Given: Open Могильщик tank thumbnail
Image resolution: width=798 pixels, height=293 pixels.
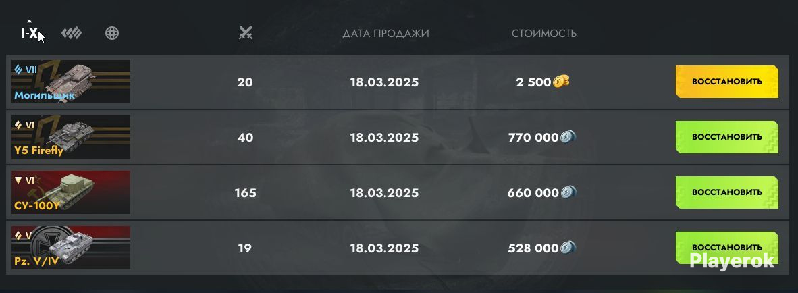Looking at the screenshot, I should (71, 82).
